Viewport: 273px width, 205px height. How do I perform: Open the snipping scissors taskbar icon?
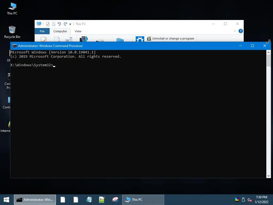(115, 200)
